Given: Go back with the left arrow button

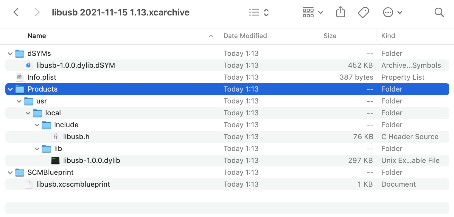Looking at the screenshot, I should (16, 12).
